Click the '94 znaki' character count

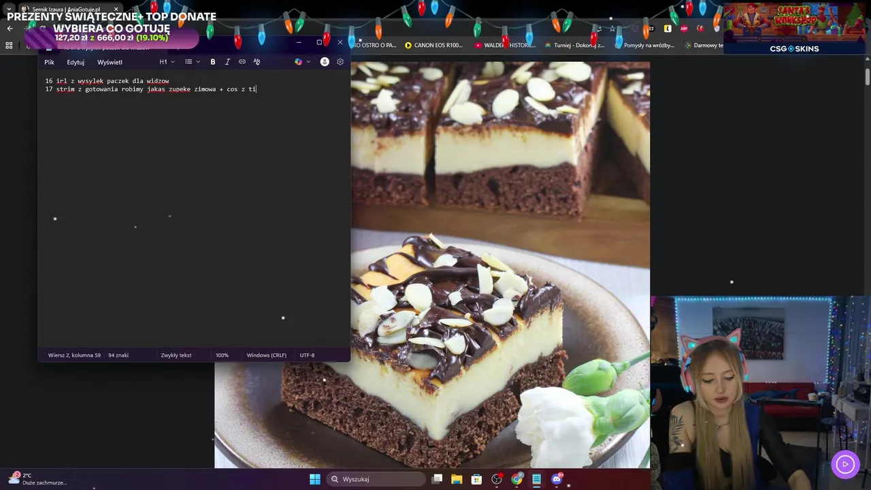(x=118, y=355)
